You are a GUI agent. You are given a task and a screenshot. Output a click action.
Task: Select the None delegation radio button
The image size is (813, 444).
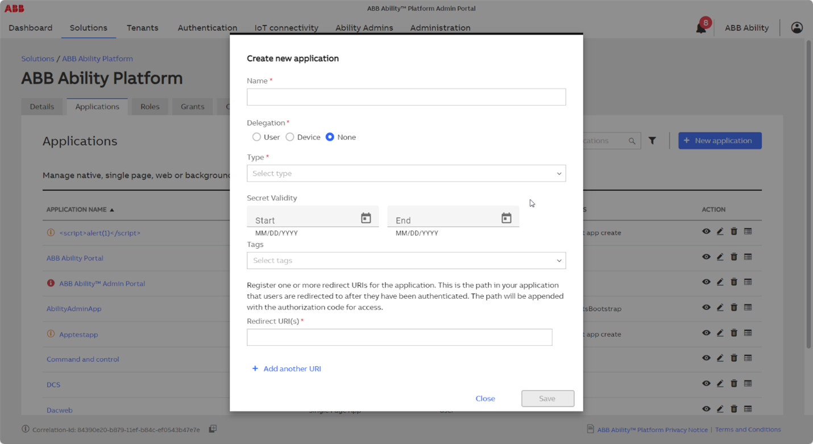coord(330,137)
